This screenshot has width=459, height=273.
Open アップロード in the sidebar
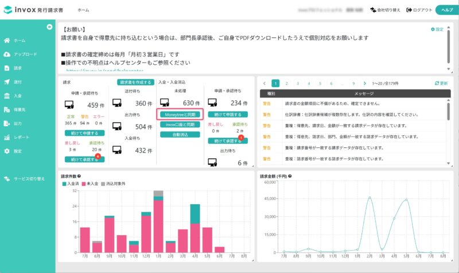(20, 54)
